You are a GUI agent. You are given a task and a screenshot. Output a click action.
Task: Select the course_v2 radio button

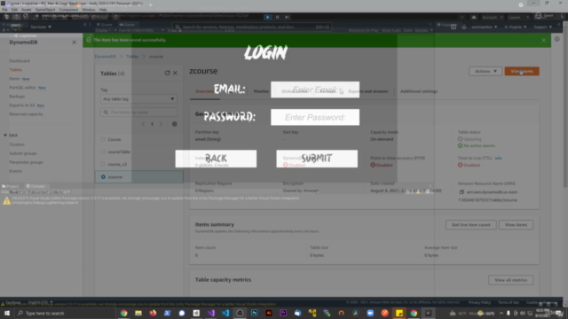point(103,164)
